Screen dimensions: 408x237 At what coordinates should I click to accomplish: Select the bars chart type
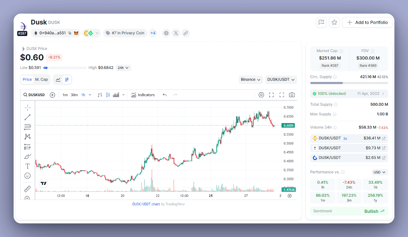pos(100,95)
